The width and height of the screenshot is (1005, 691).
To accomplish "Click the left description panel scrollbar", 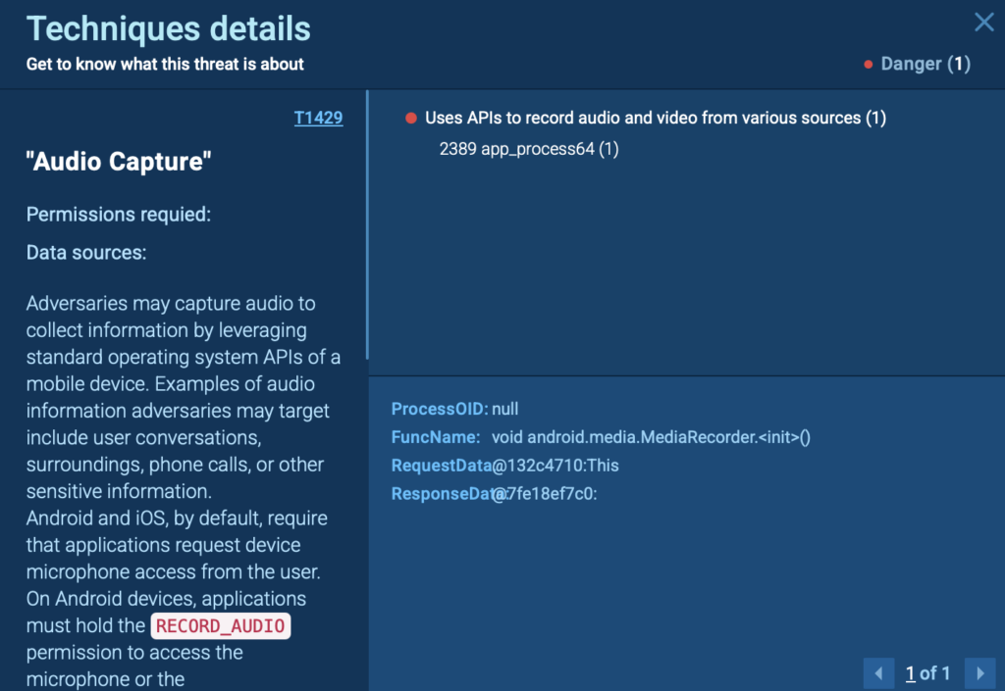I will [367, 225].
